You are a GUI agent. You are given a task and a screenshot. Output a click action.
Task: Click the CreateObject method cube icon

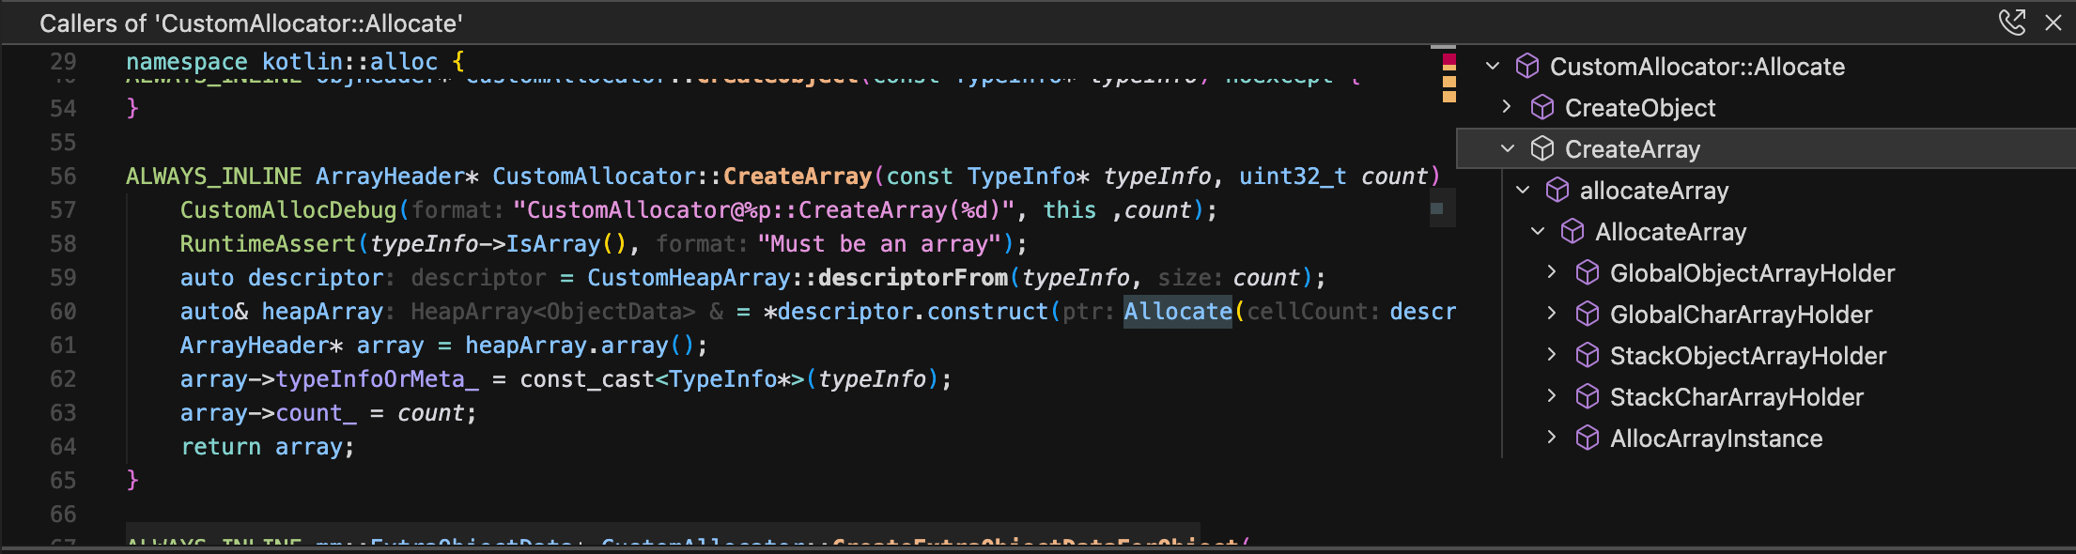pyautogui.click(x=1542, y=107)
